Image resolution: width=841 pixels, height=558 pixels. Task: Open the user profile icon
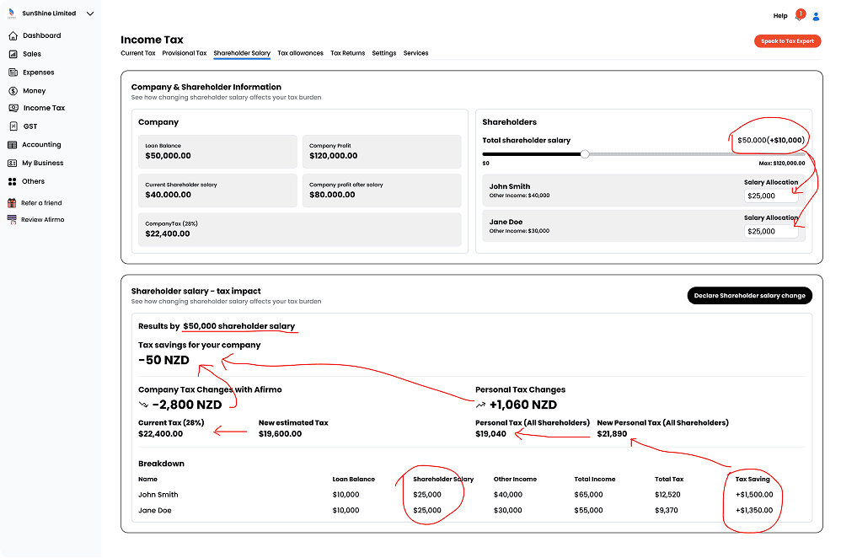pos(816,17)
